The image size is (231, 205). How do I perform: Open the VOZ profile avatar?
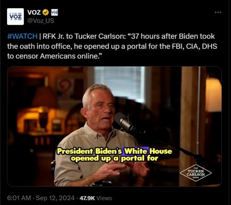(x=15, y=17)
